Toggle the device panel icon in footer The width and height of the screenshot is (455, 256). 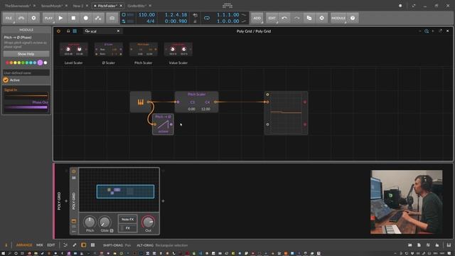[84, 245]
